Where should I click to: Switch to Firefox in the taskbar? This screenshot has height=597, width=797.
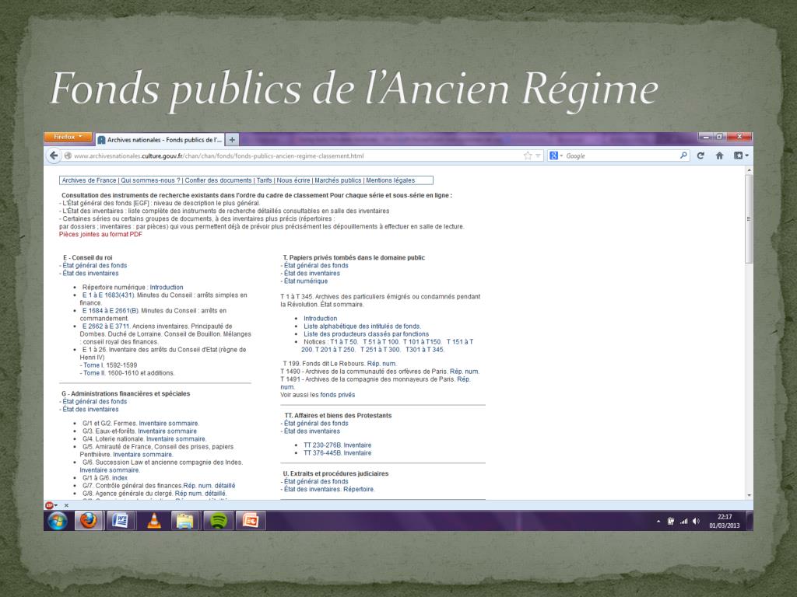coord(89,521)
